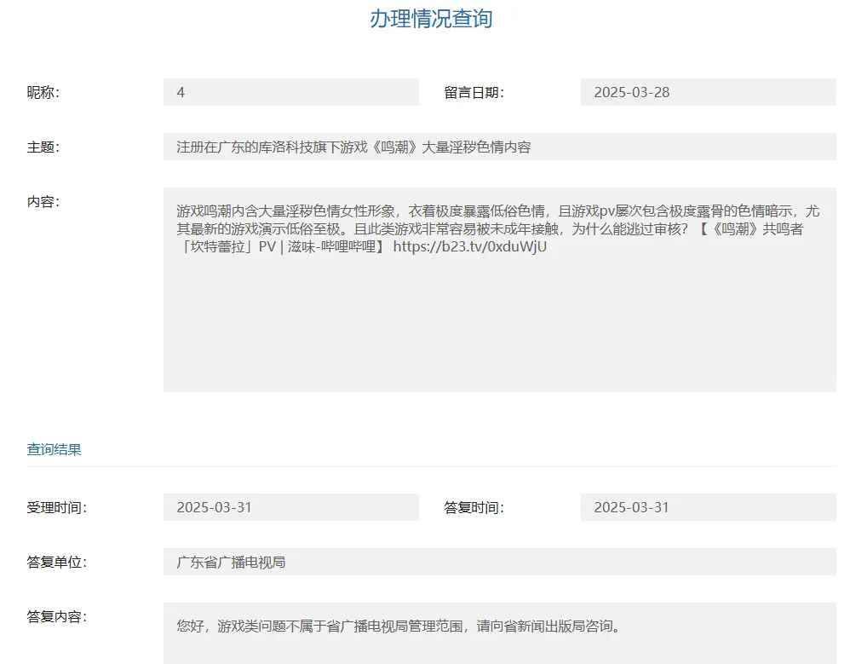
Task: Click the 受理时间 label
Action: (x=57, y=508)
